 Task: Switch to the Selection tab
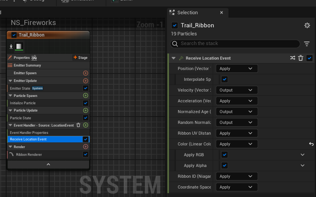[187, 13]
